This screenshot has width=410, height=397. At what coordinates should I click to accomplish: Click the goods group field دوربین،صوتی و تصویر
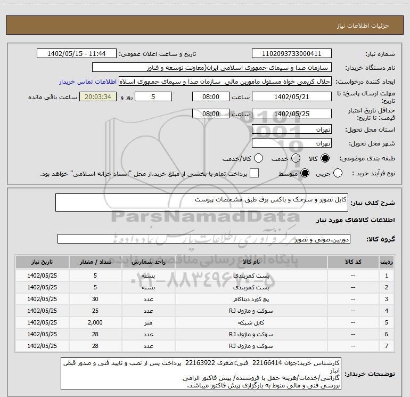tap(204, 239)
